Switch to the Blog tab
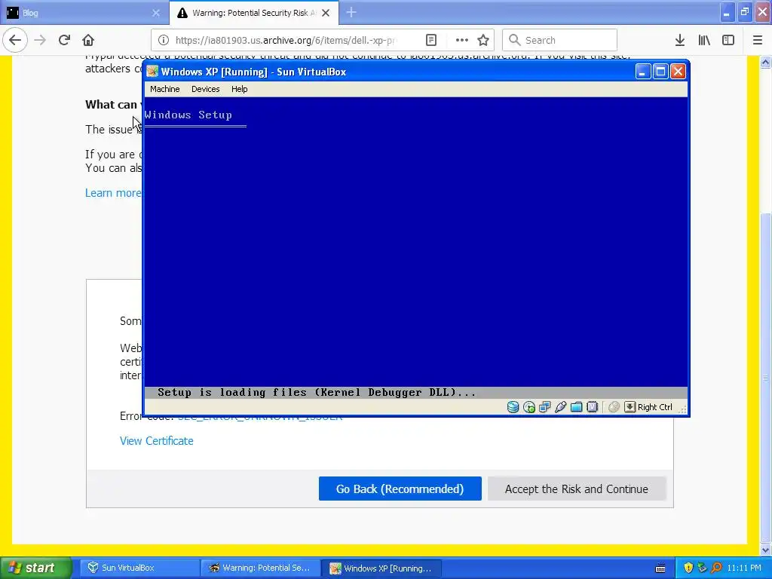The height and width of the screenshot is (579, 772). 84,13
